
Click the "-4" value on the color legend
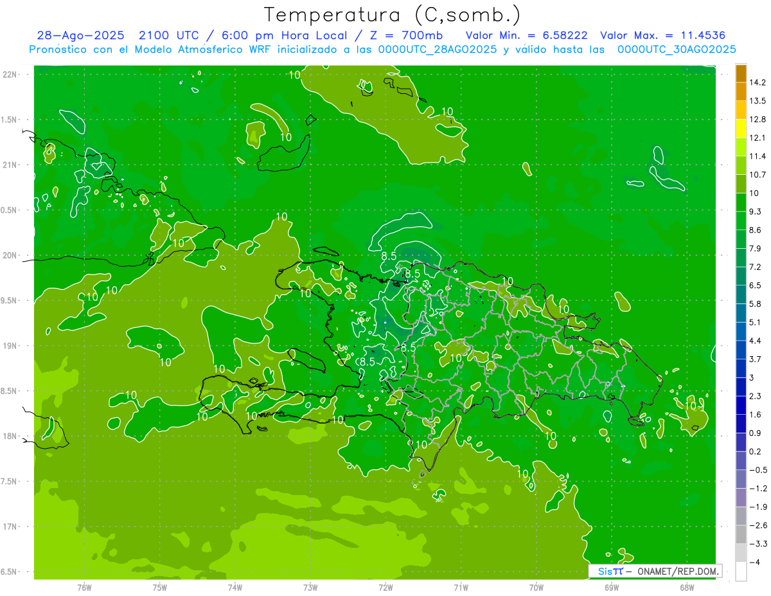pyautogui.click(x=755, y=563)
